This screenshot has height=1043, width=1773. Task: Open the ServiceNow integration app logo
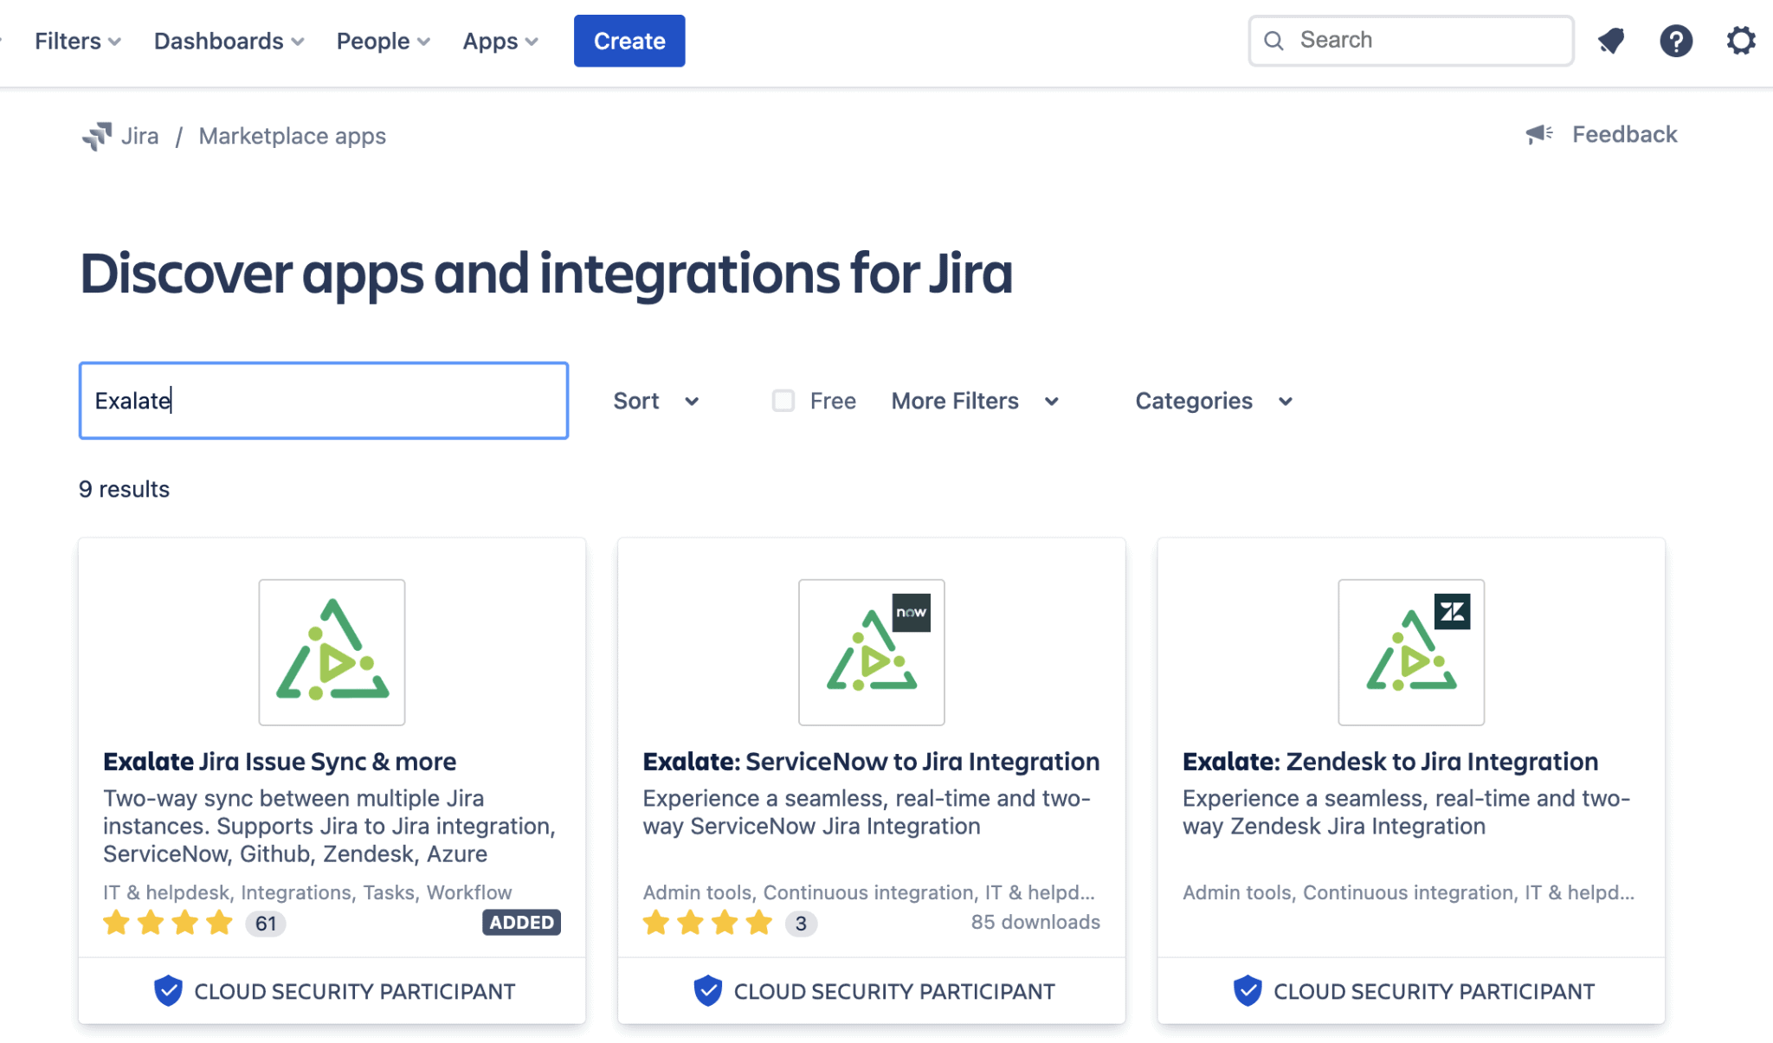click(871, 652)
